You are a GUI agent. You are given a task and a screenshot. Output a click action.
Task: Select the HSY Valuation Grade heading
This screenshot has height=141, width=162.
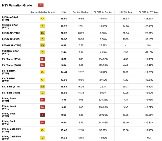(x=17, y=5)
